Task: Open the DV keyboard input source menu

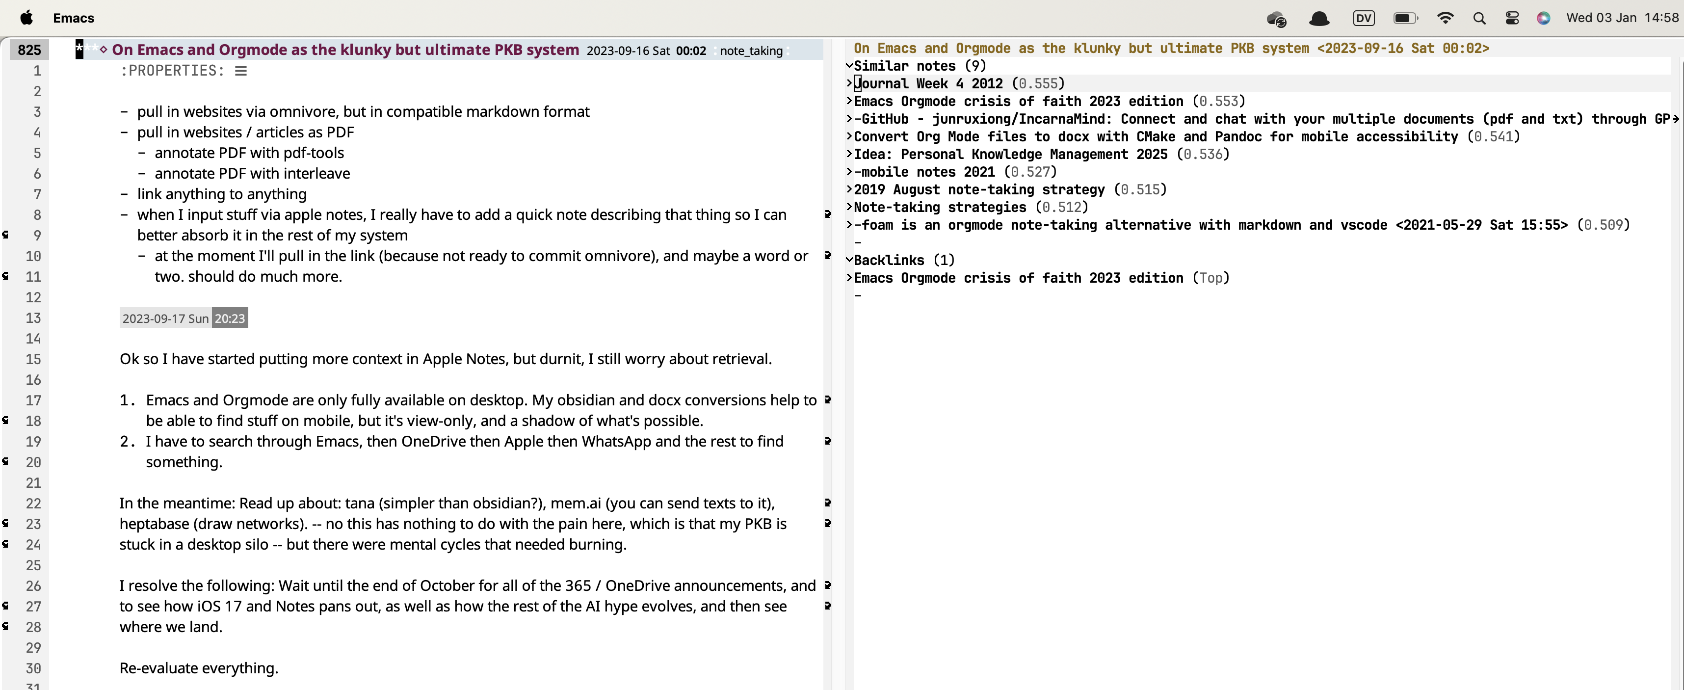Action: point(1363,18)
